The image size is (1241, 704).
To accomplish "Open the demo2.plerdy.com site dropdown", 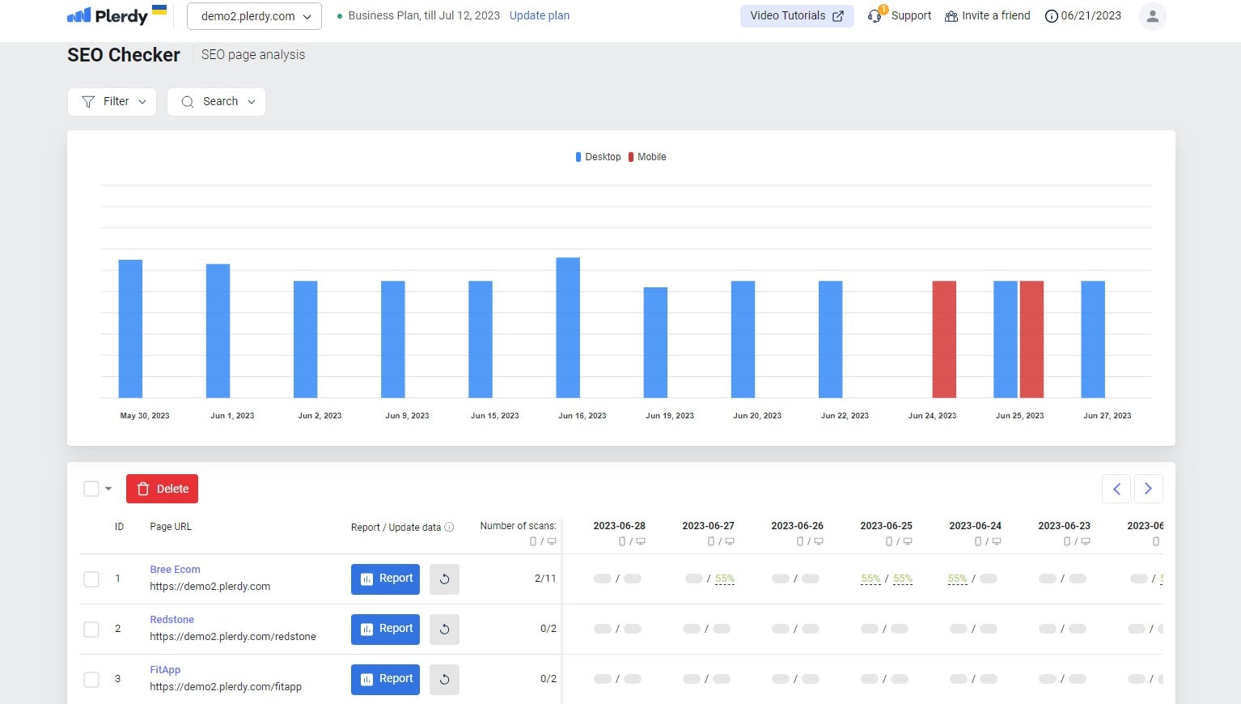I will click(x=253, y=15).
